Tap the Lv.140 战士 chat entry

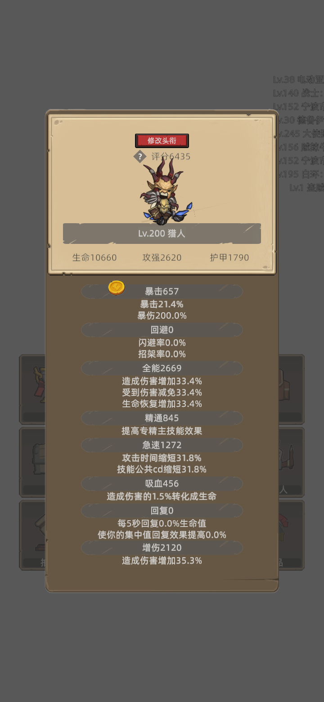298,93
